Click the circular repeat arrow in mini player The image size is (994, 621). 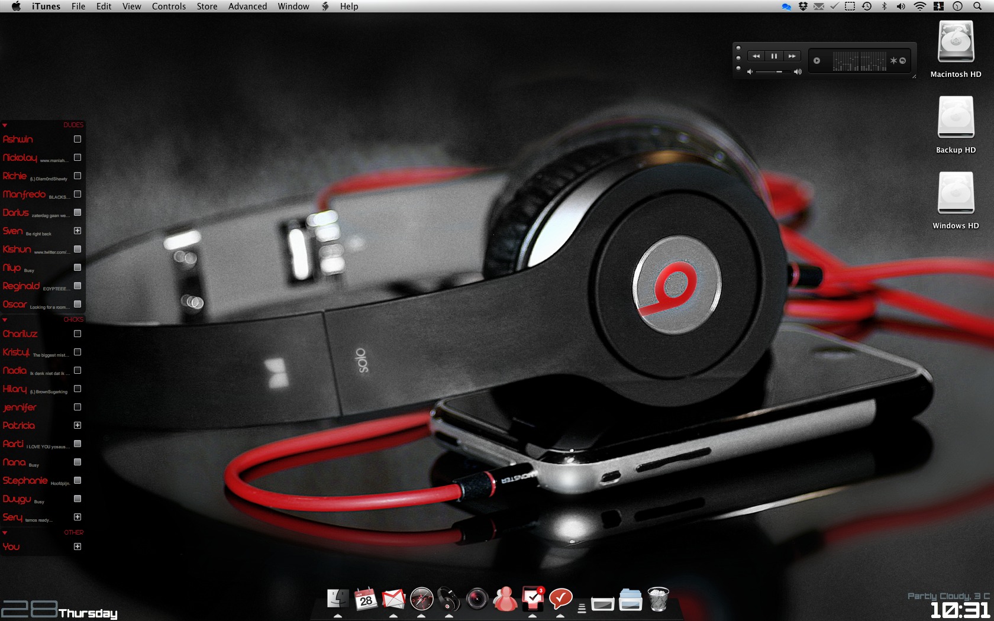902,60
